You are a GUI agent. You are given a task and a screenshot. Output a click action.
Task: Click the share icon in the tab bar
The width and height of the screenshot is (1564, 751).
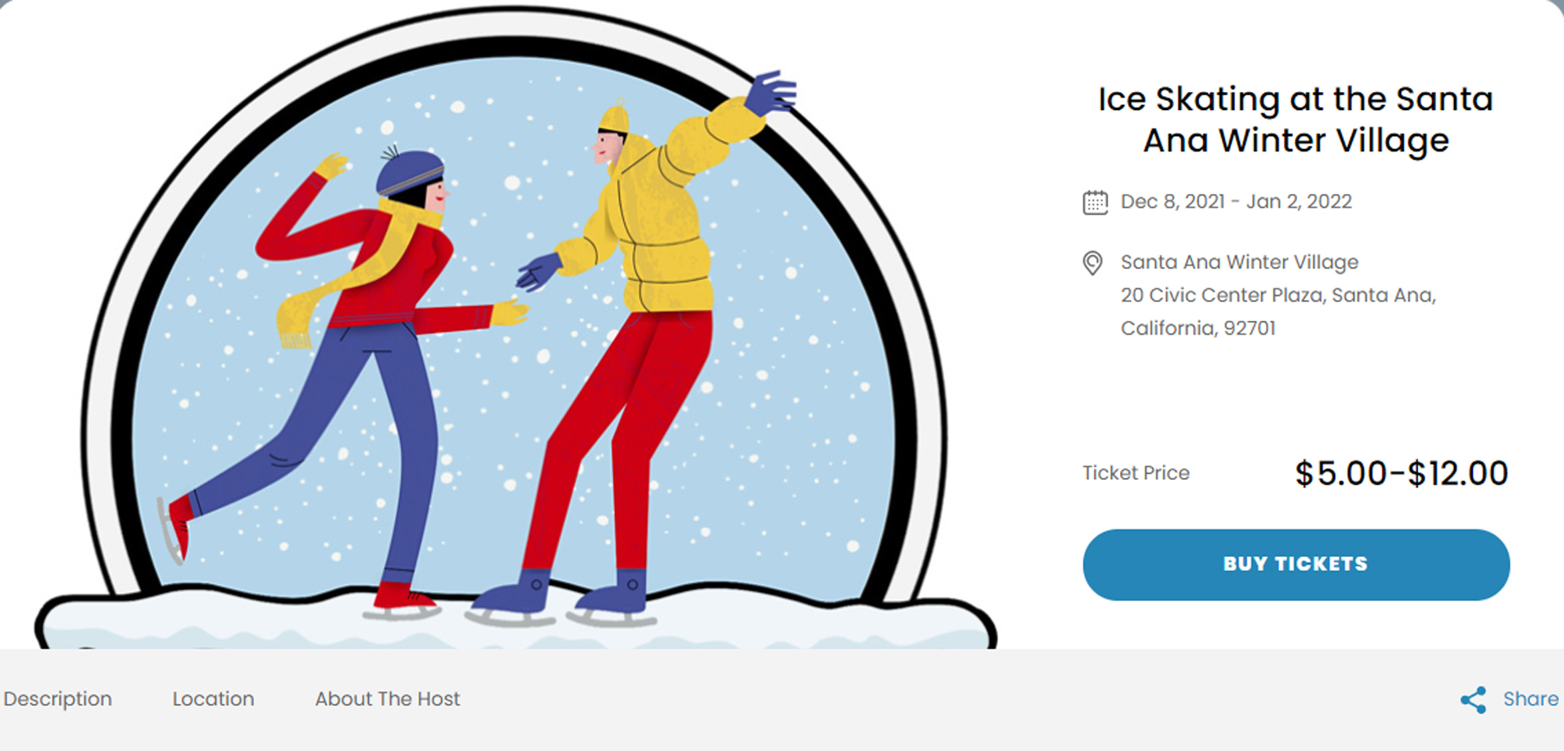tap(1473, 700)
